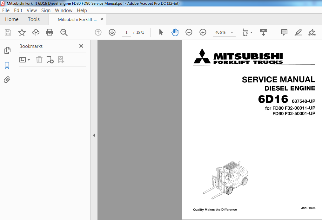Go to previous page arrow
This screenshot has height=220, width=322.
pyautogui.click(x=98, y=32)
